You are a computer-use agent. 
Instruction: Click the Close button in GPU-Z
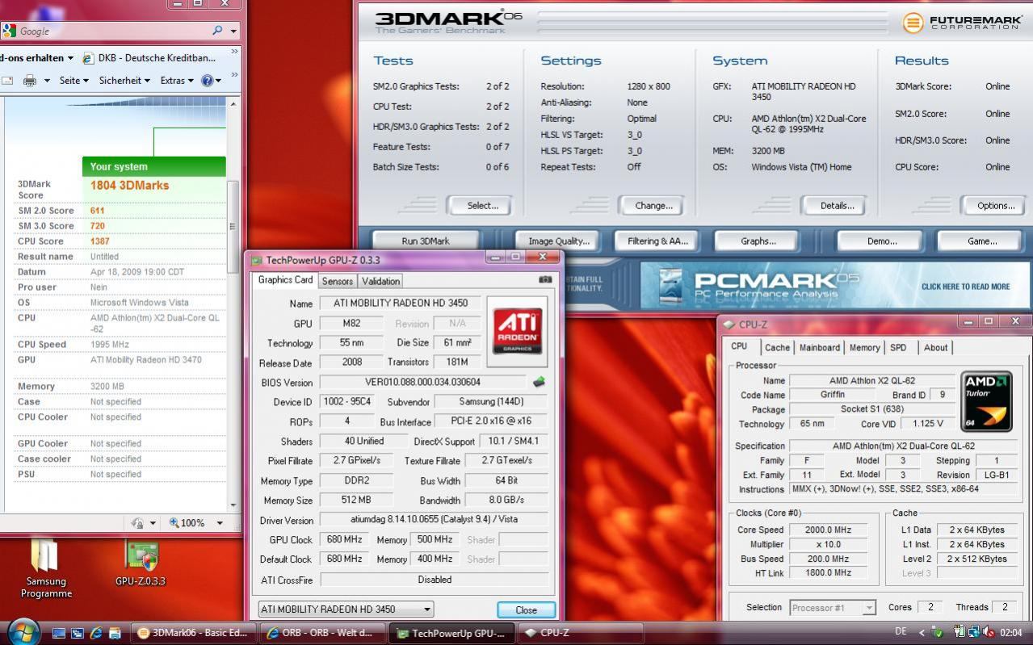pyautogui.click(x=526, y=609)
